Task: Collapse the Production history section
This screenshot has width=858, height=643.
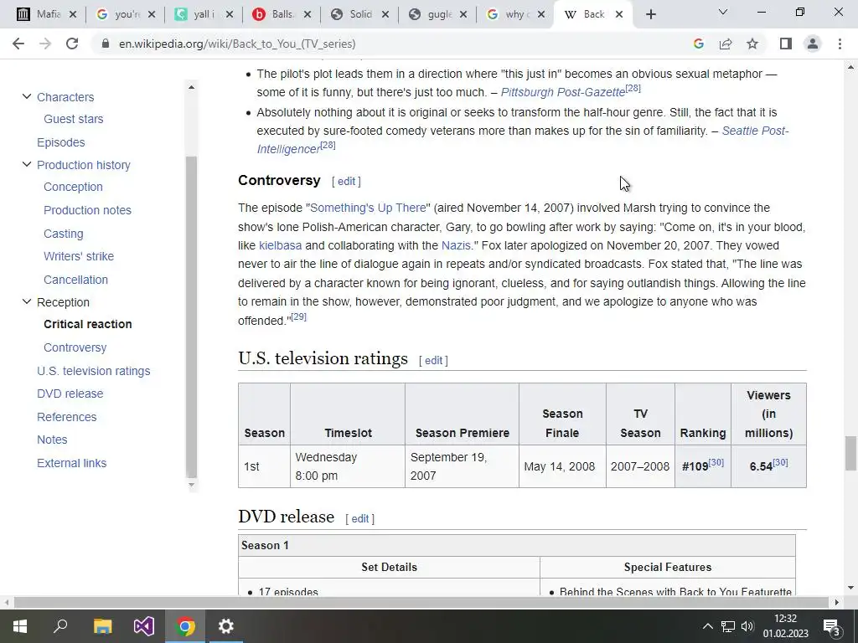Action: click(x=26, y=164)
